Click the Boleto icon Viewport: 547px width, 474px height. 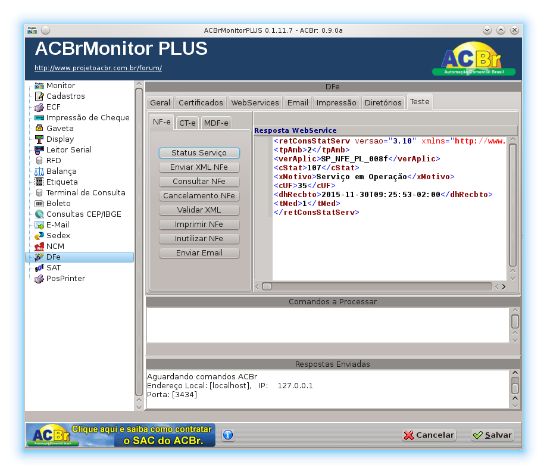coord(39,204)
